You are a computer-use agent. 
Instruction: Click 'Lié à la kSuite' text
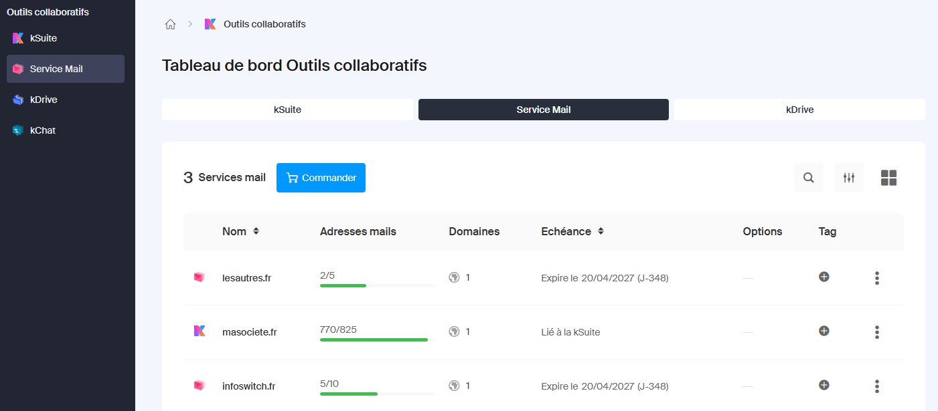(570, 332)
